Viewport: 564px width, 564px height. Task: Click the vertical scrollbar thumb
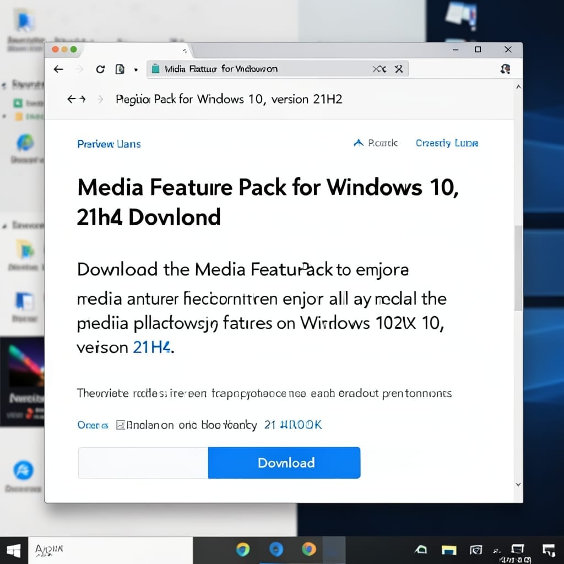(x=518, y=268)
